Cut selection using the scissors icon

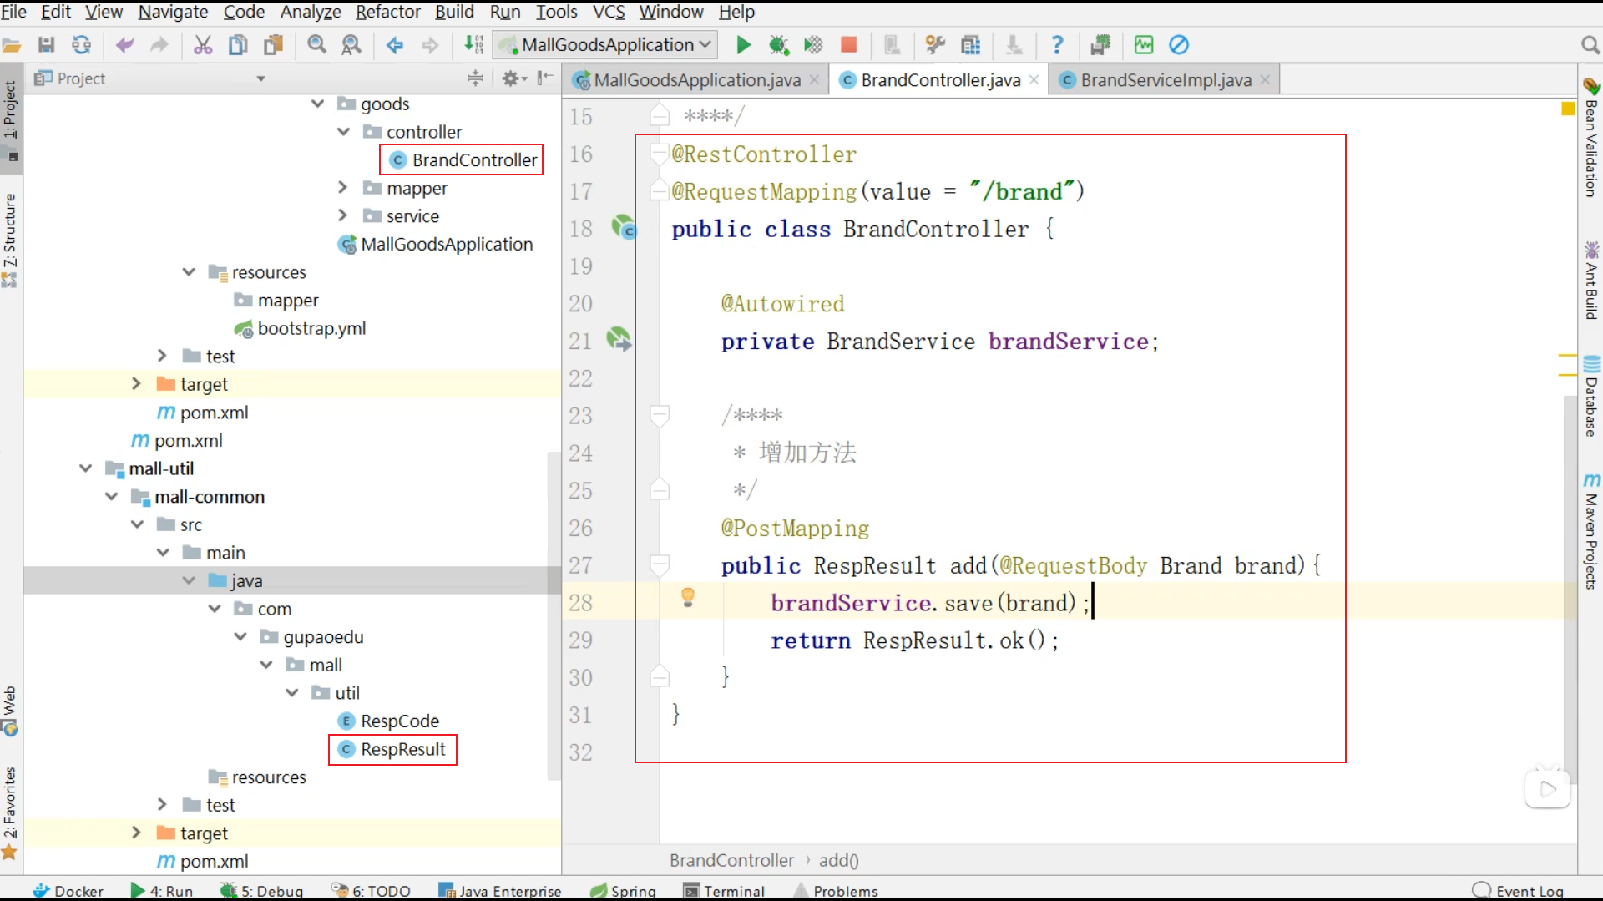tap(203, 45)
